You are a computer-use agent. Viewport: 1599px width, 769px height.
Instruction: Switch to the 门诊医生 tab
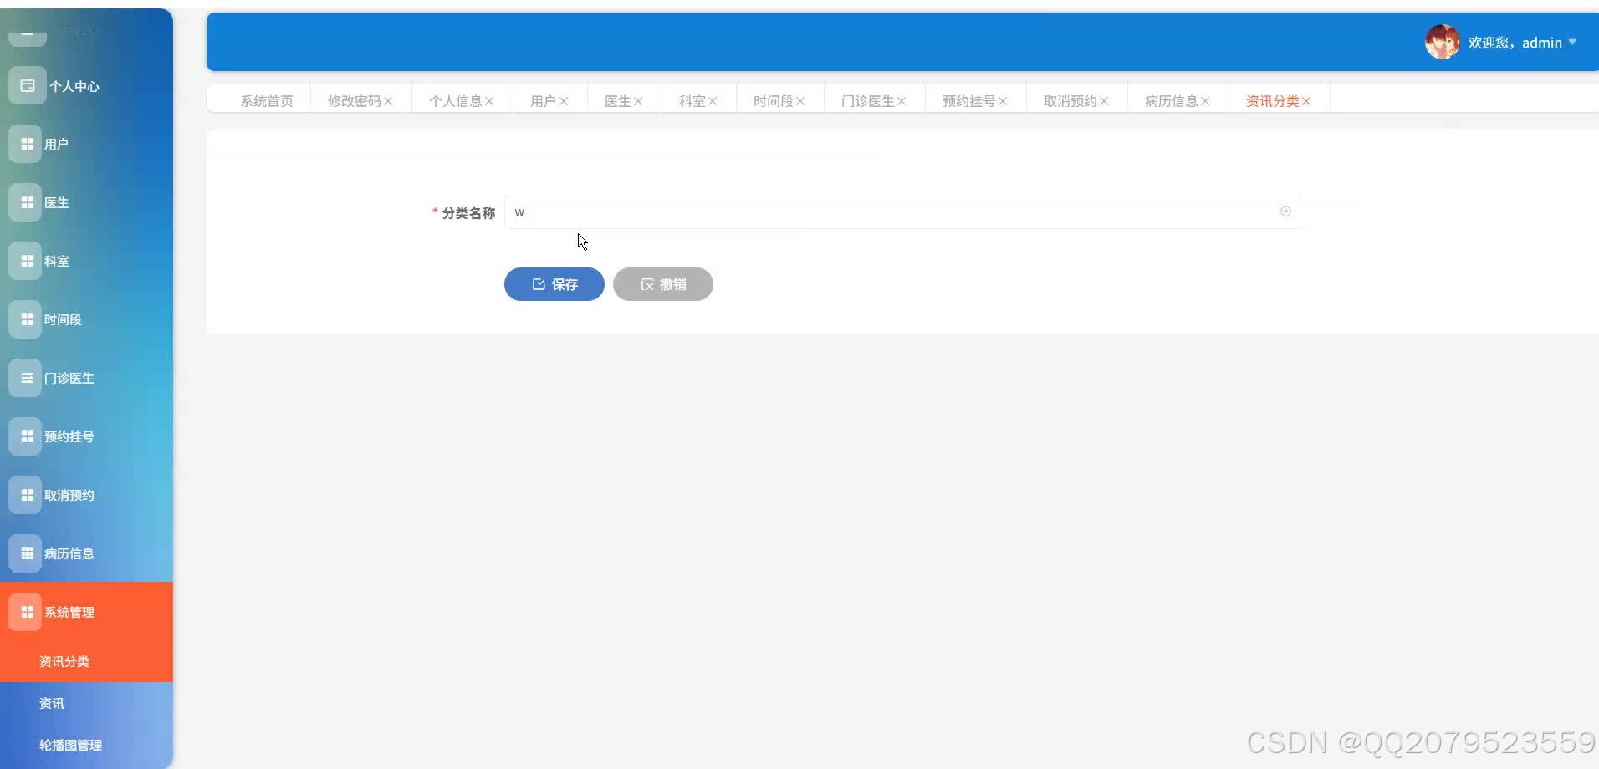(x=867, y=101)
